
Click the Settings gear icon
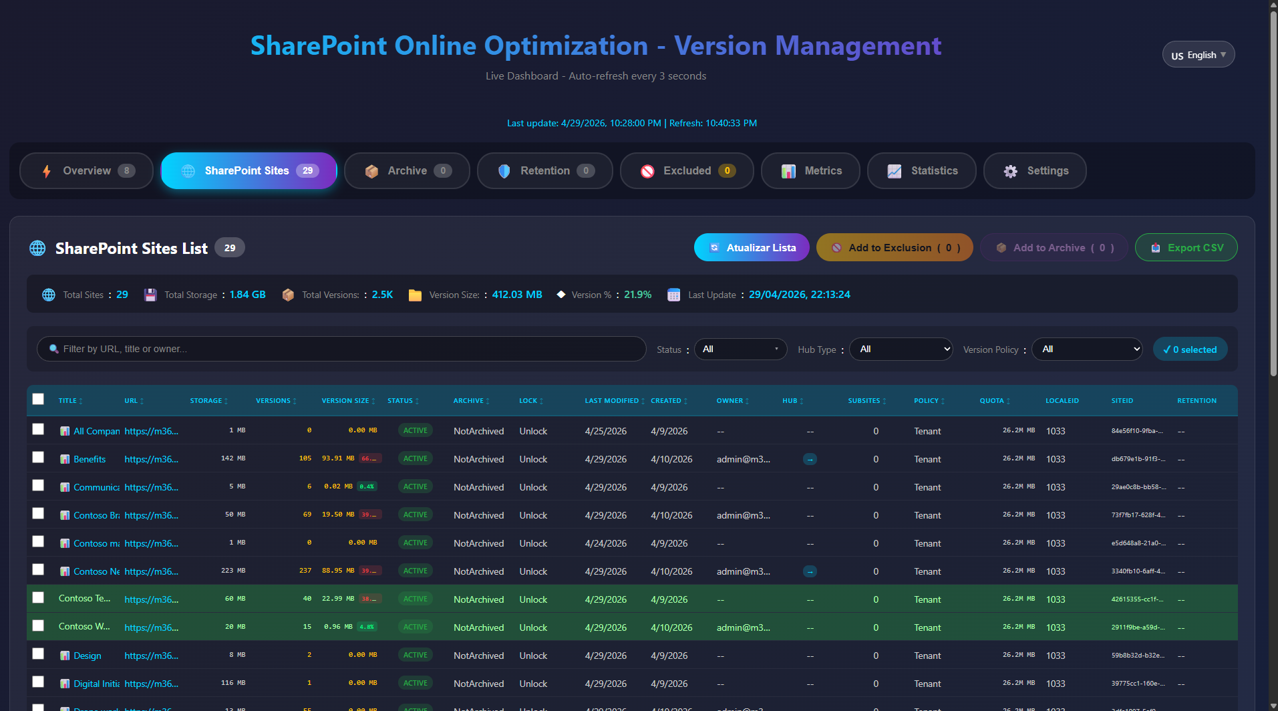1011,171
